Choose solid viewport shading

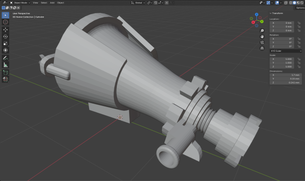(x=295, y=3)
